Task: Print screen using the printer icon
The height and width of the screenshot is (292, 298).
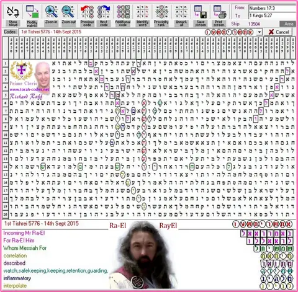Action: click(x=220, y=12)
